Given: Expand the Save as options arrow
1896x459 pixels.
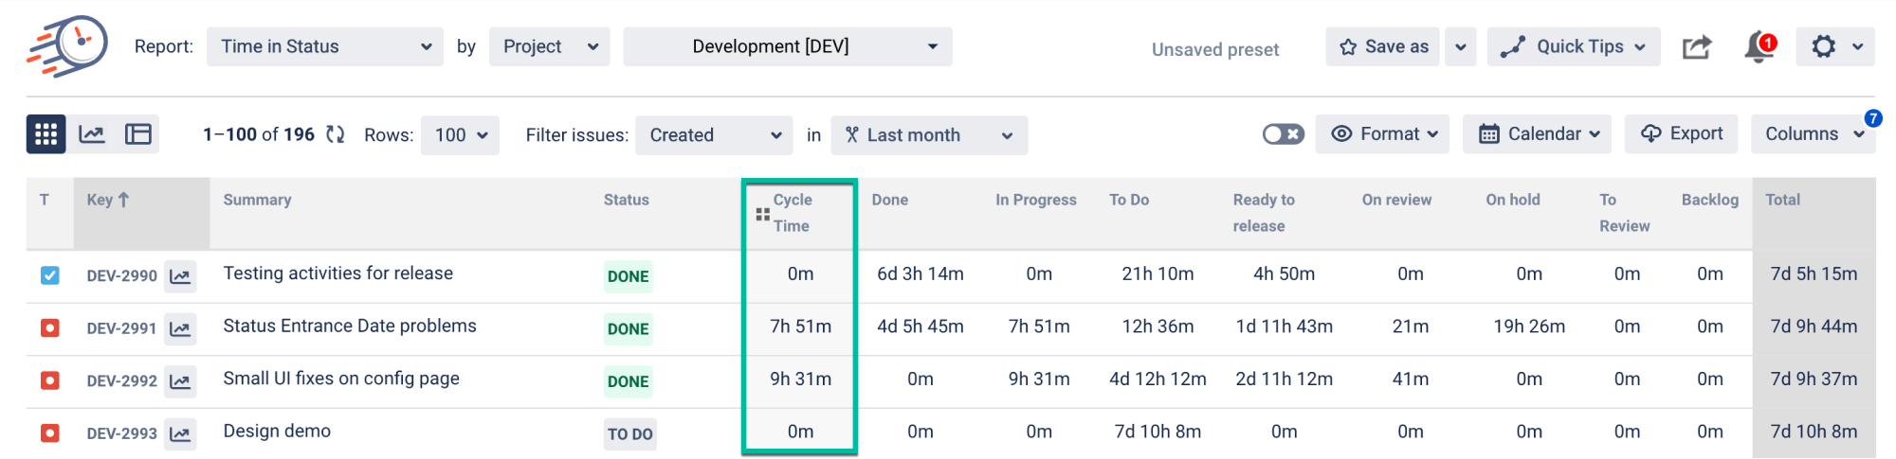Looking at the screenshot, I should click(1461, 46).
